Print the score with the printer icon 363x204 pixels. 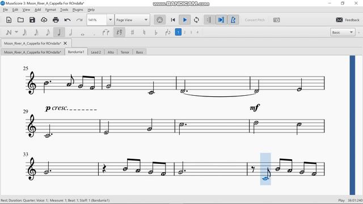56,20
